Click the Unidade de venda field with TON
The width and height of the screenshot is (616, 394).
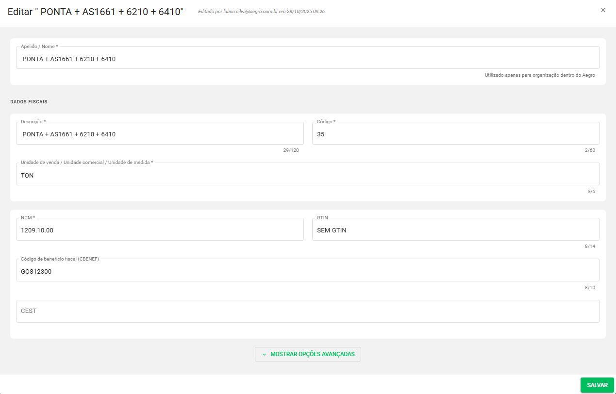308,175
